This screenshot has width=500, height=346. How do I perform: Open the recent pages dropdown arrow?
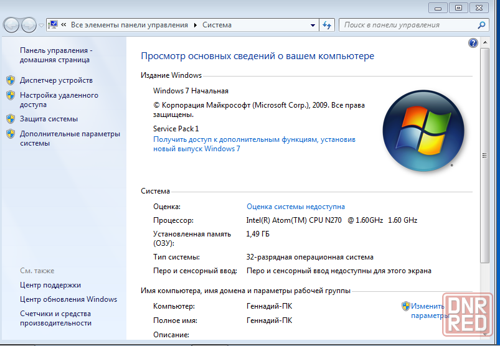pyautogui.click(x=41, y=26)
